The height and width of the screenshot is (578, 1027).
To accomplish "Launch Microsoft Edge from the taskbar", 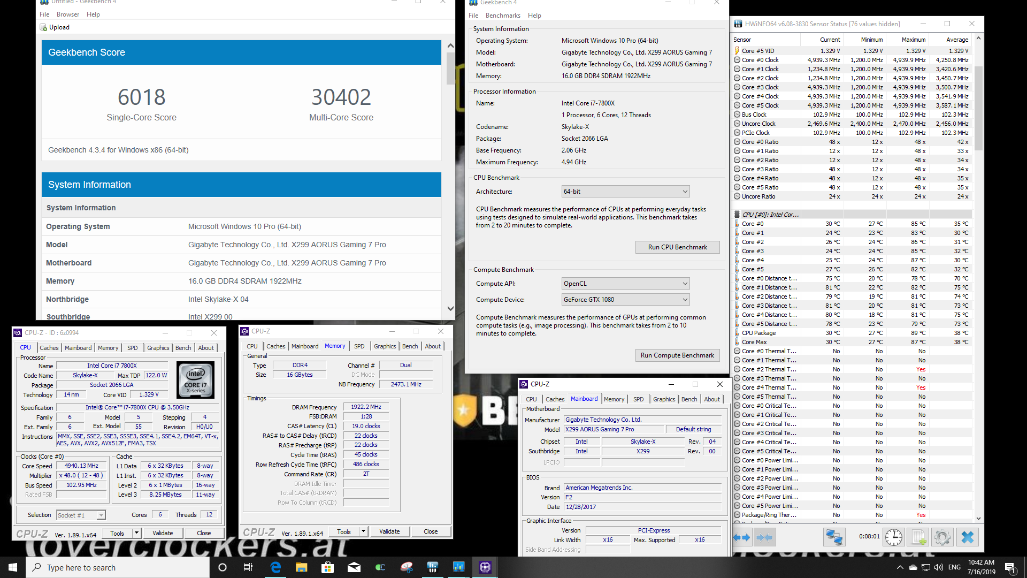I will click(x=275, y=567).
